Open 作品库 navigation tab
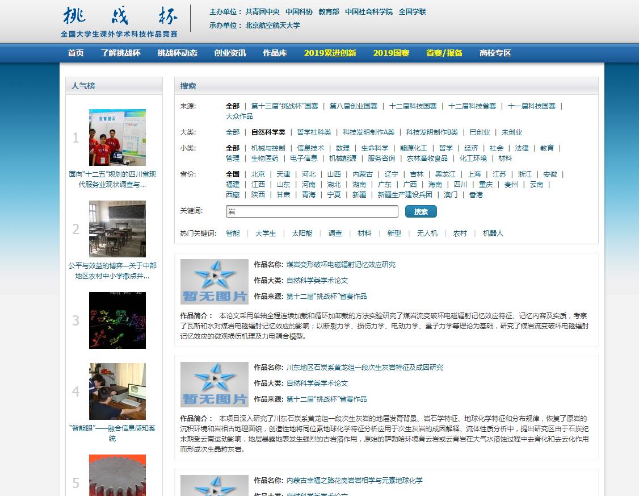The image size is (639, 496). coord(275,53)
